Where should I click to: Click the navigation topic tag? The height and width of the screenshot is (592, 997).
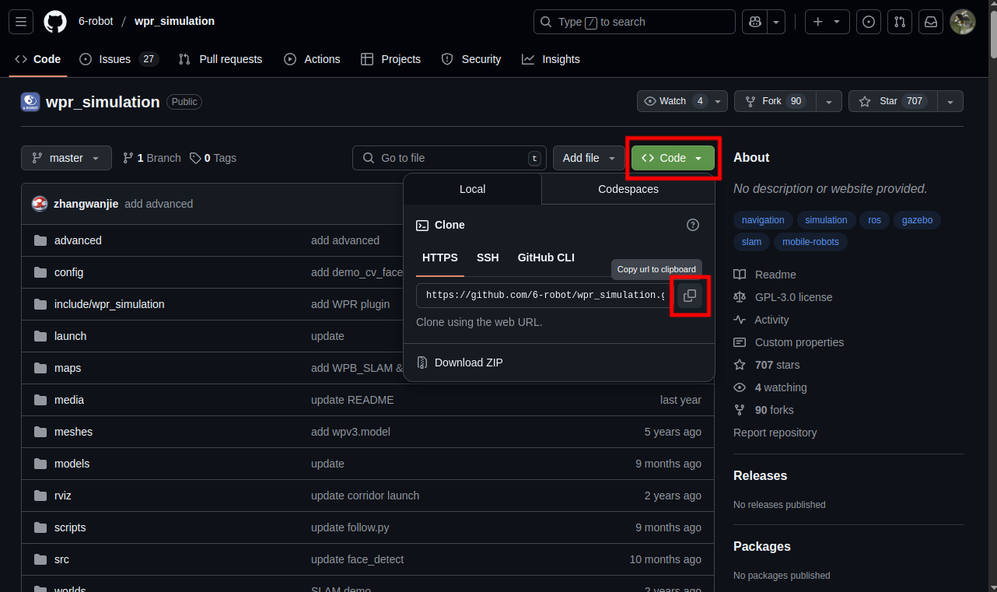pyautogui.click(x=763, y=220)
